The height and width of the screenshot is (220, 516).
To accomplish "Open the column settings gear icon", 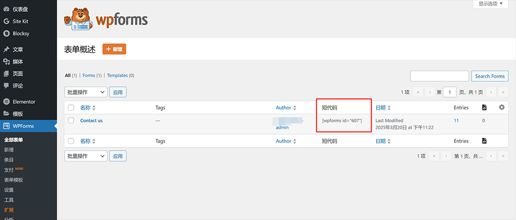I will tap(502, 107).
